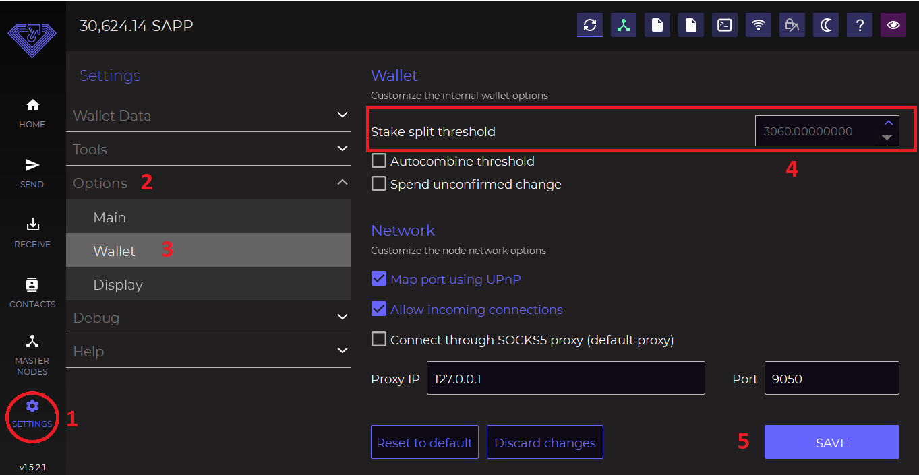Enable Autocombine threshold checkbox

point(379,161)
